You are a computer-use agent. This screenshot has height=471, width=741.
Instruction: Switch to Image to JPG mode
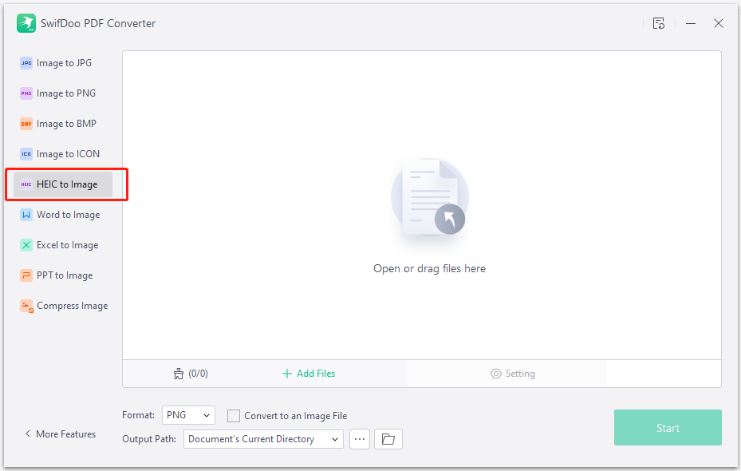coord(65,63)
